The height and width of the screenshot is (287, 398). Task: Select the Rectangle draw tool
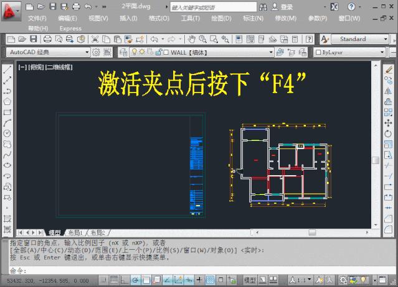7,112
